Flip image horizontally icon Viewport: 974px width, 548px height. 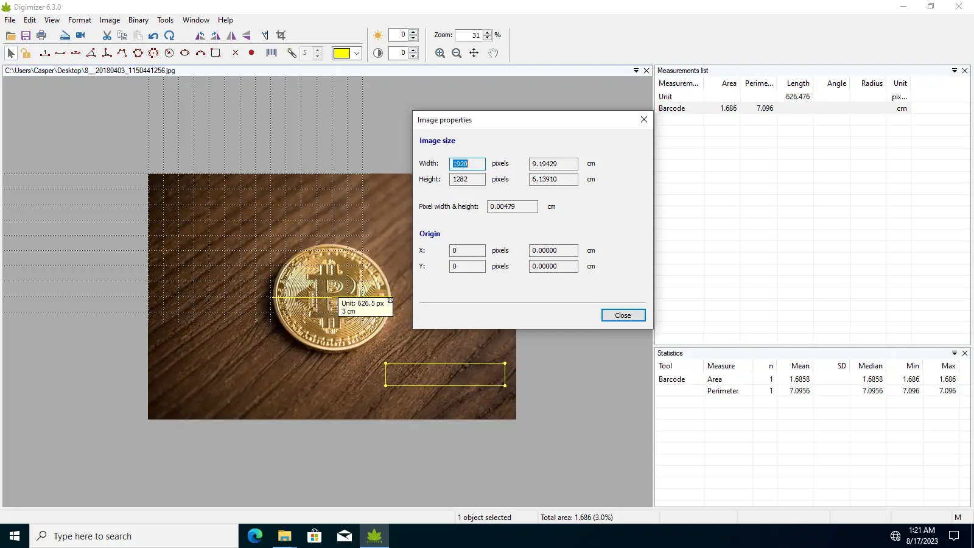[x=231, y=36]
